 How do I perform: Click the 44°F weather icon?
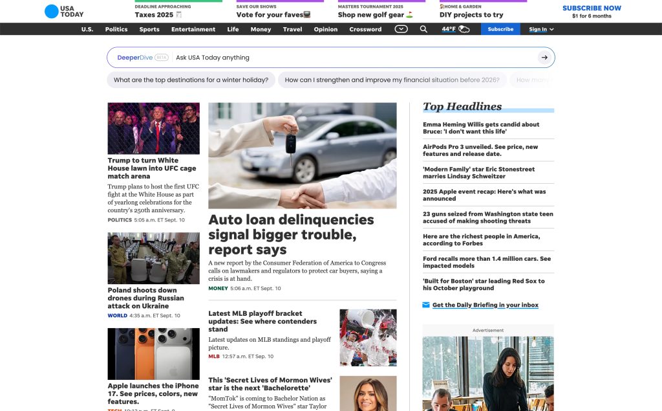tap(464, 29)
